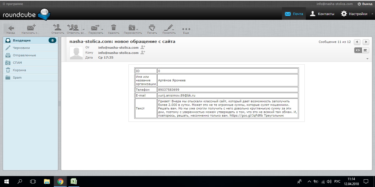Click the ID value 0 cell

[x=228, y=71]
